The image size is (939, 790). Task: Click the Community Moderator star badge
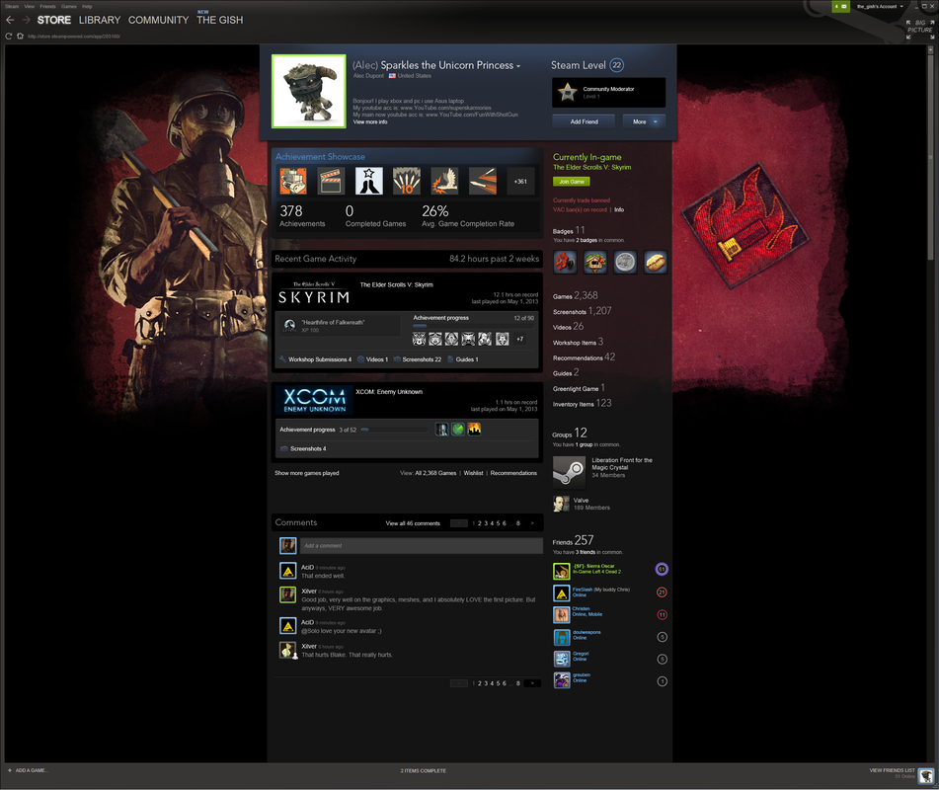click(567, 93)
